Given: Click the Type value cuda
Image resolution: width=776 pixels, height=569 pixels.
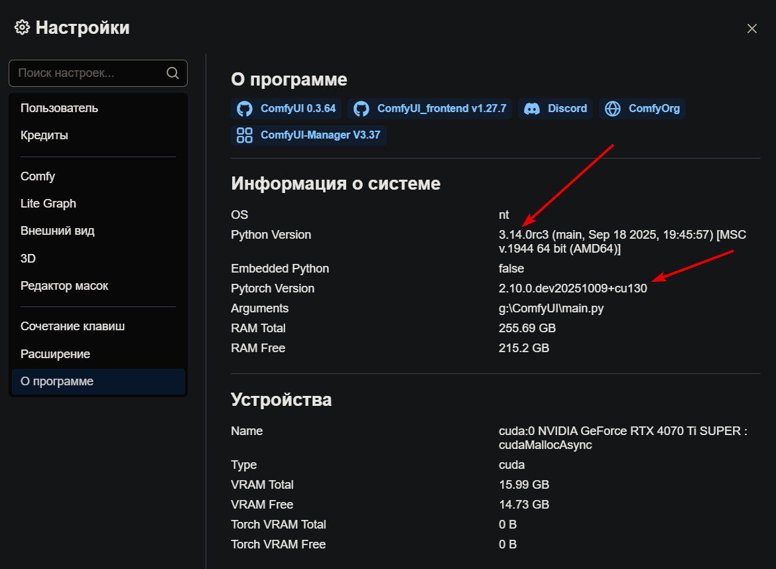Looking at the screenshot, I should click(512, 465).
